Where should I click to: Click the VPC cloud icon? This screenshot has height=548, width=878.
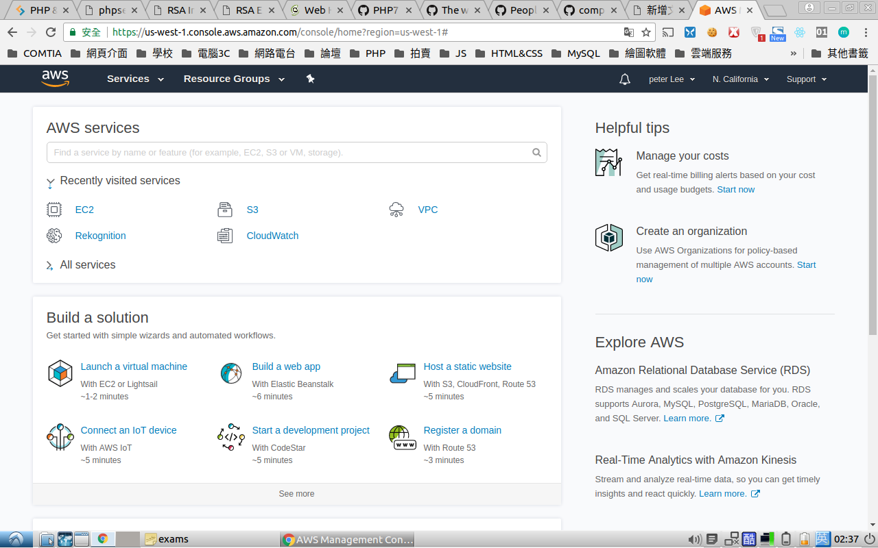pos(396,210)
